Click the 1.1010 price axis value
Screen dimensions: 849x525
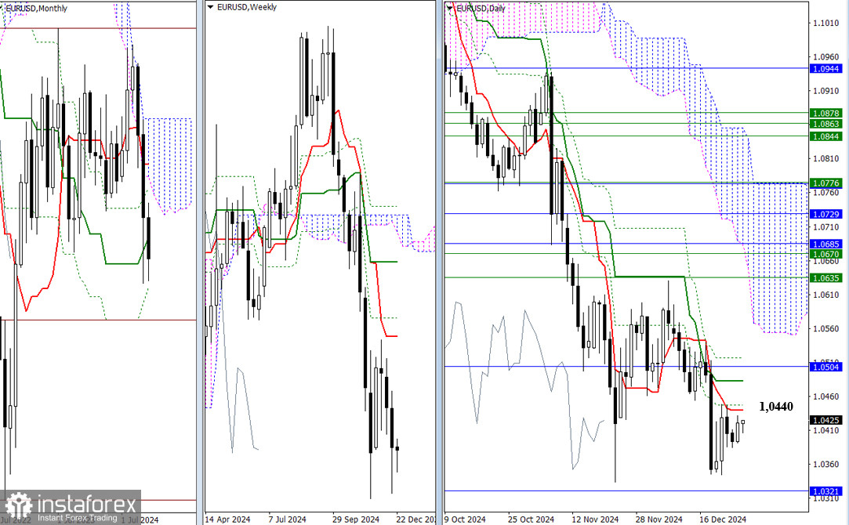[826, 23]
